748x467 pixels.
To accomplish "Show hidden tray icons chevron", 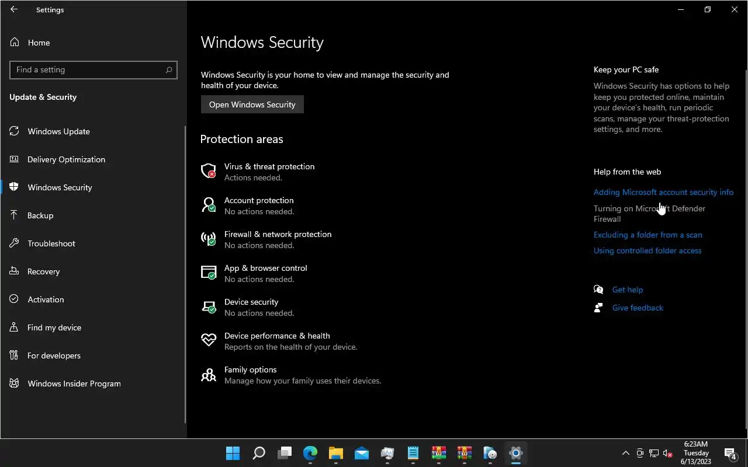I will point(625,453).
